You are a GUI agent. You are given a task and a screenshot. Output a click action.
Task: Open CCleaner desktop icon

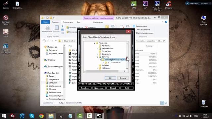tap(169, 5)
